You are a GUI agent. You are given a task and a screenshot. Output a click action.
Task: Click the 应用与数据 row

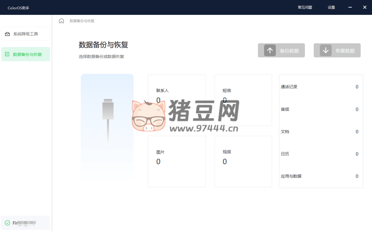321,176
